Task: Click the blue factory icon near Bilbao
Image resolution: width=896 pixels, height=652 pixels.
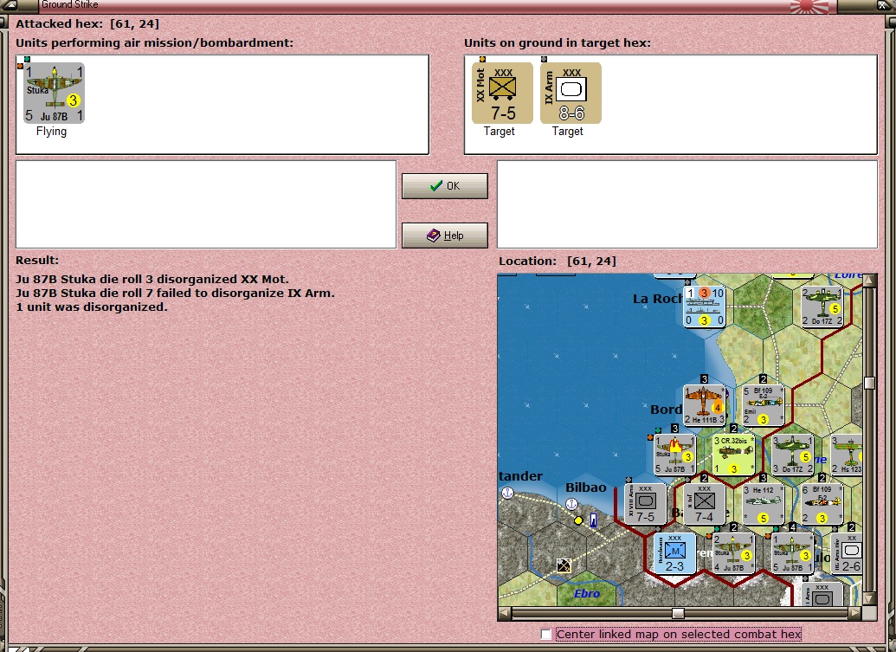Action: pos(593,520)
